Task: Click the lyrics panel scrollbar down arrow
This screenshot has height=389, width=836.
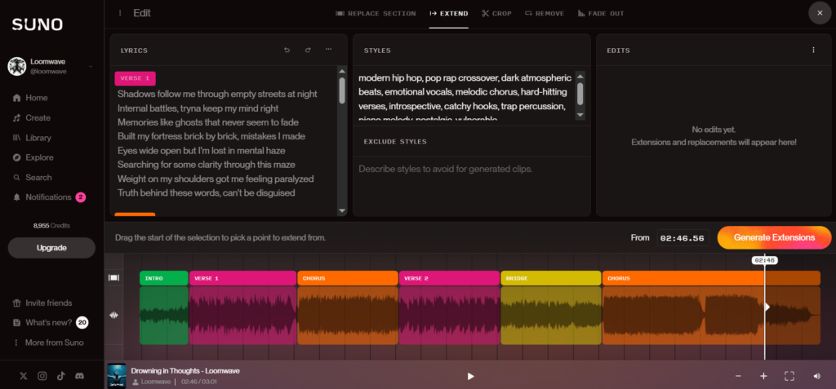Action: 342,211
